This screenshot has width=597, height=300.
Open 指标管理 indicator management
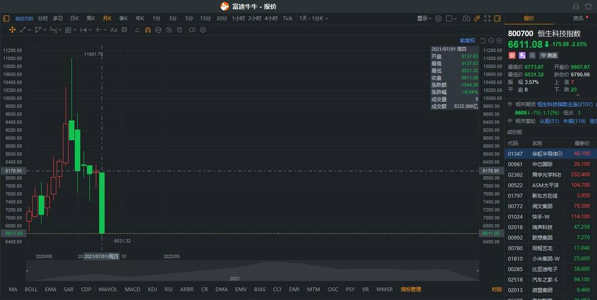coord(411,289)
